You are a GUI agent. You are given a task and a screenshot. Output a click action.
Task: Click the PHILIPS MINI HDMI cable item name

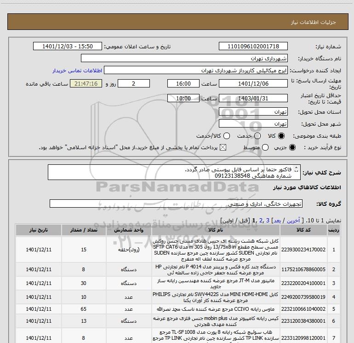click(x=216, y=297)
